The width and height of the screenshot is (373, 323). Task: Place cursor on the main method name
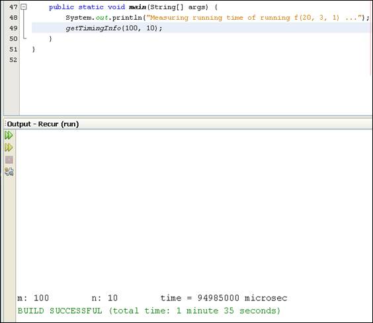coord(138,7)
